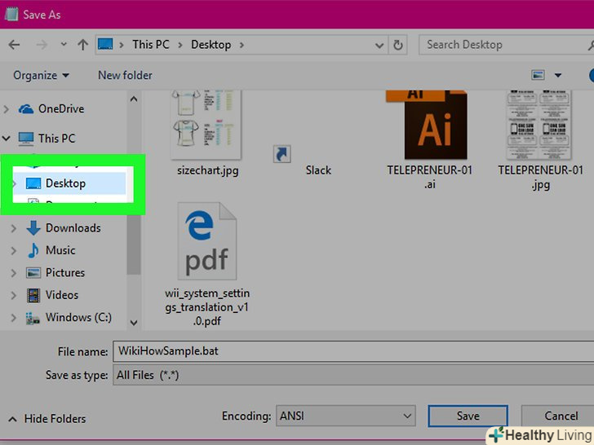Click the File name input field
Screen dimensions: 594x445
point(353,351)
